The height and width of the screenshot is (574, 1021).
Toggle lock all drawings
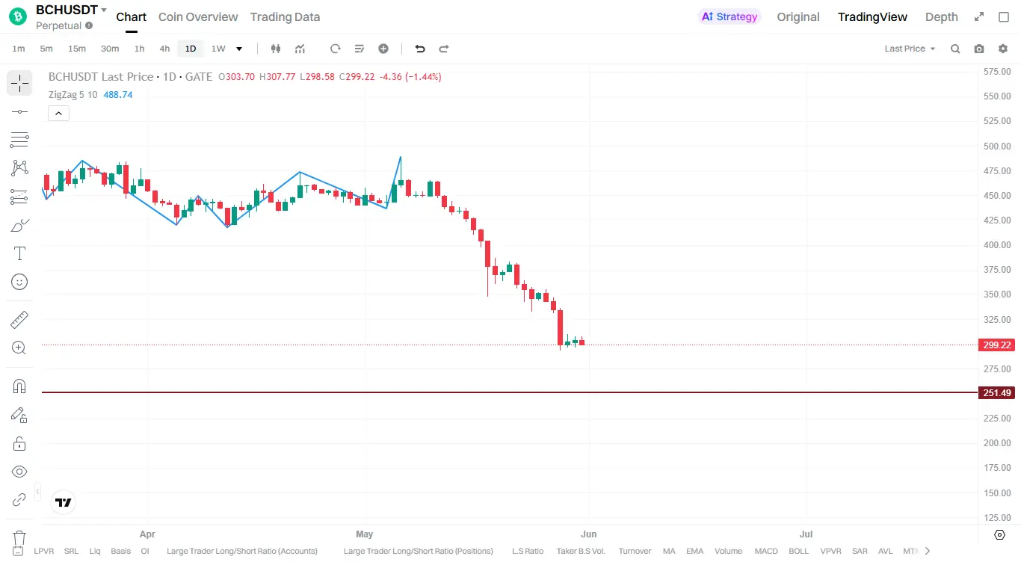click(19, 443)
